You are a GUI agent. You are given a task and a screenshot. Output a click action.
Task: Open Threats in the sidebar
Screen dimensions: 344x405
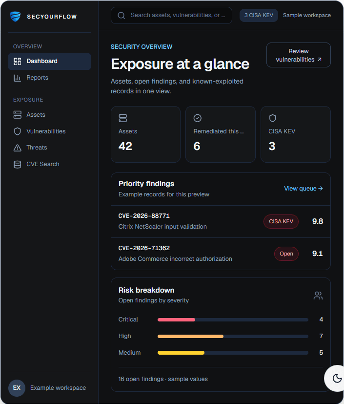(50, 148)
